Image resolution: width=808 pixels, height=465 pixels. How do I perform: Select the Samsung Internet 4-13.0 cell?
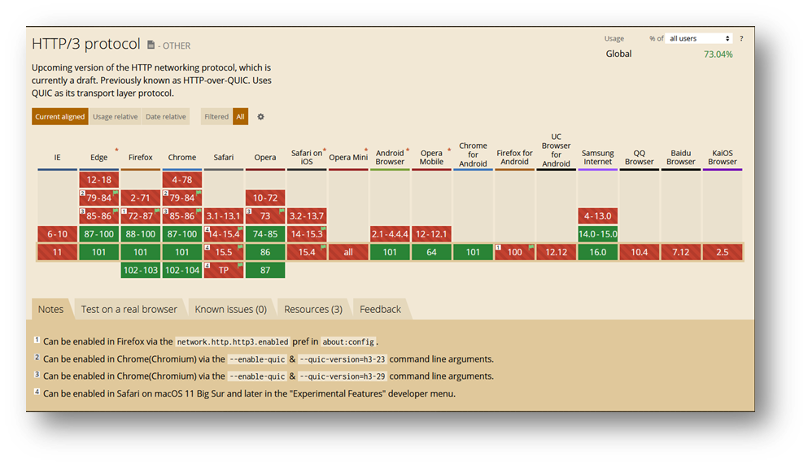point(598,215)
